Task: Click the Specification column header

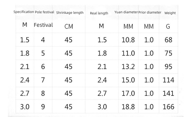Action: [x=24, y=12]
